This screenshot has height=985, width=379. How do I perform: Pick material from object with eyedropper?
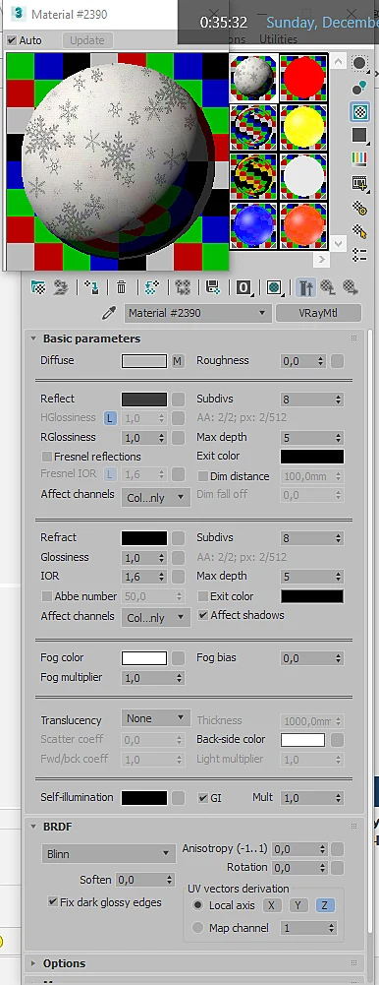110,313
